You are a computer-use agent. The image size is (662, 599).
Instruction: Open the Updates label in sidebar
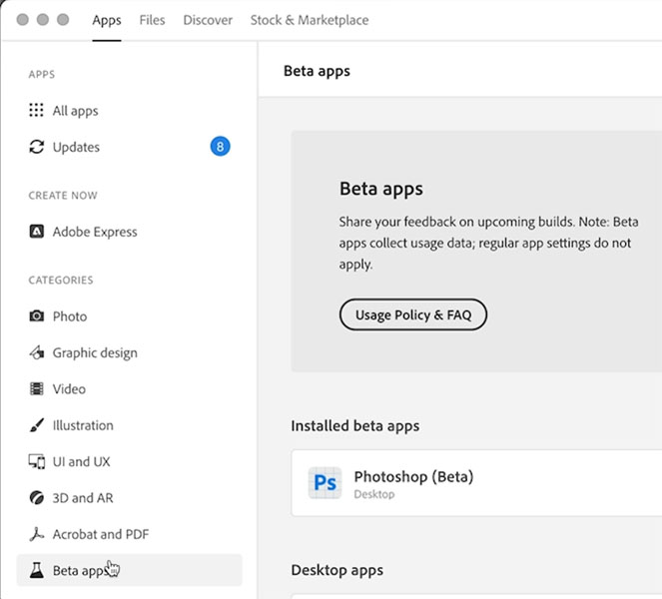(x=76, y=147)
